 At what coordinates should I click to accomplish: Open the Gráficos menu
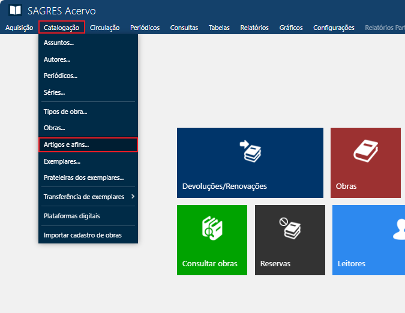coord(291,28)
